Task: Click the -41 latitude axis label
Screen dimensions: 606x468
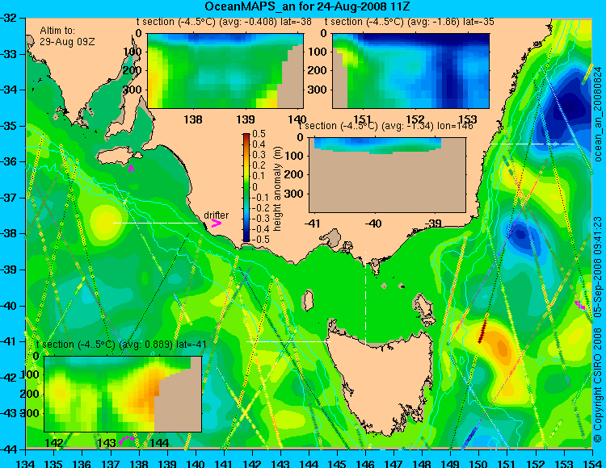Action: pyautogui.click(x=8, y=341)
